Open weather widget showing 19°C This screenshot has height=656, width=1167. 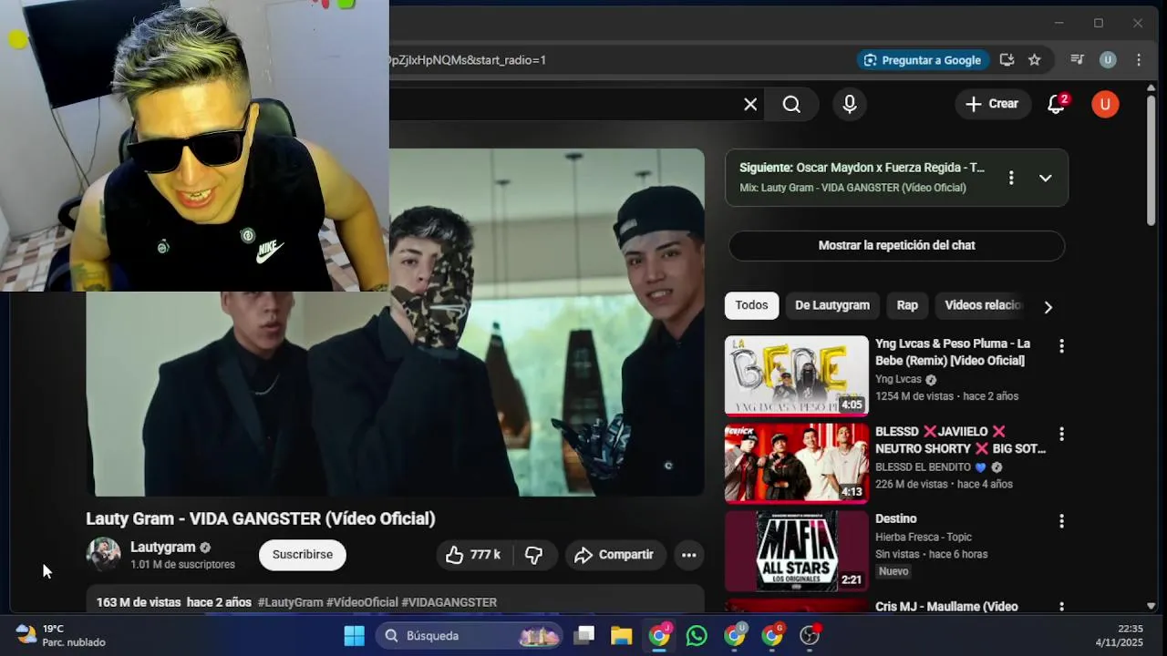pos(60,636)
